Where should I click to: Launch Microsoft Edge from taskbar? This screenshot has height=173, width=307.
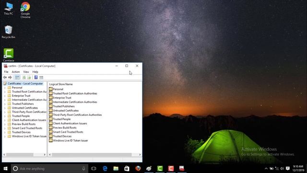pyautogui.click(x=105, y=169)
